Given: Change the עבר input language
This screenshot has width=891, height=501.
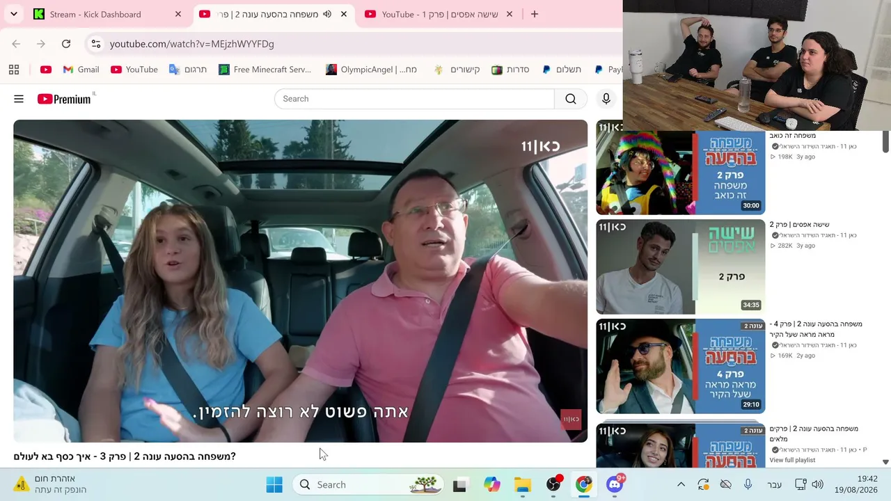Looking at the screenshot, I should (774, 484).
